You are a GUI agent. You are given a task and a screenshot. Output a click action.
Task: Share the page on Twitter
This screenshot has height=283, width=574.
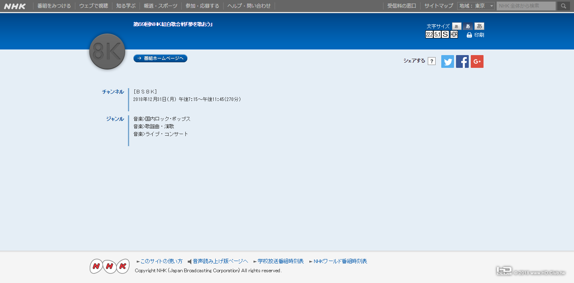click(x=448, y=61)
